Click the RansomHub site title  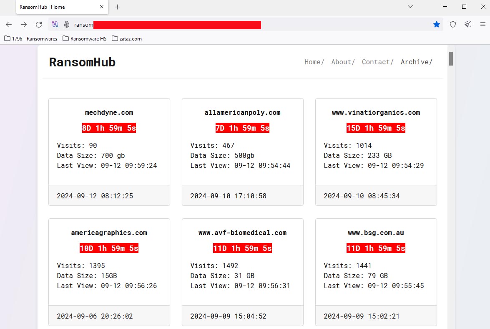82,62
